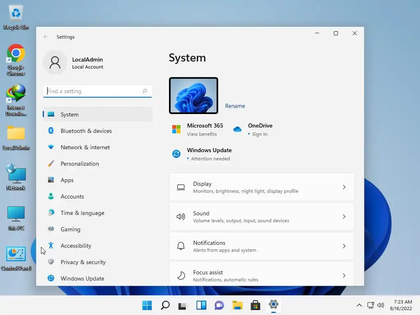Open the Apps section
Screen dimensions: 420x315
coord(98,180)
